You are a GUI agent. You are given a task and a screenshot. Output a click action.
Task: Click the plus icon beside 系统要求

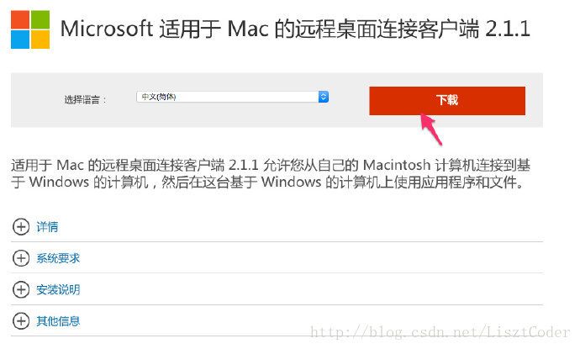click(21, 258)
